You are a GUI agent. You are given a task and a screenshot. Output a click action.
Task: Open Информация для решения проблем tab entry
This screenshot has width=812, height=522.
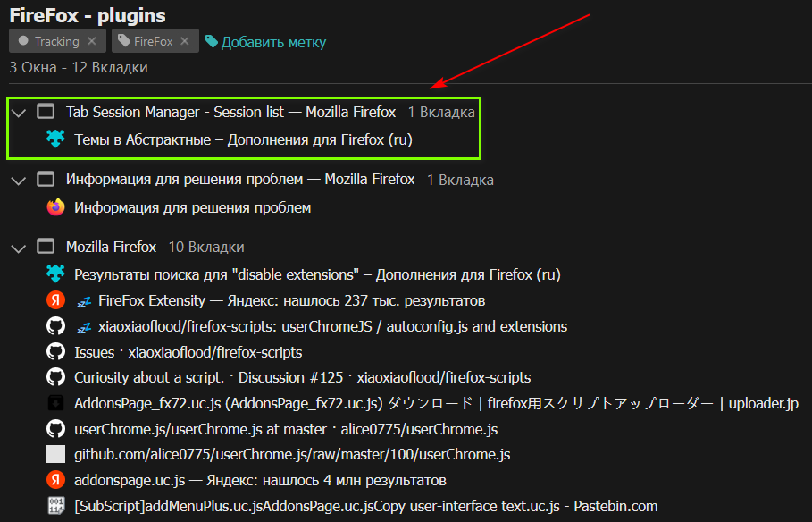(x=193, y=208)
